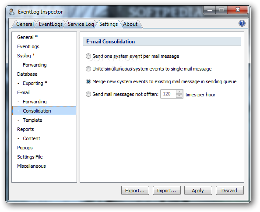The image size is (260, 212).
Task: Select Exporting under Database
Action: pos(44,83)
